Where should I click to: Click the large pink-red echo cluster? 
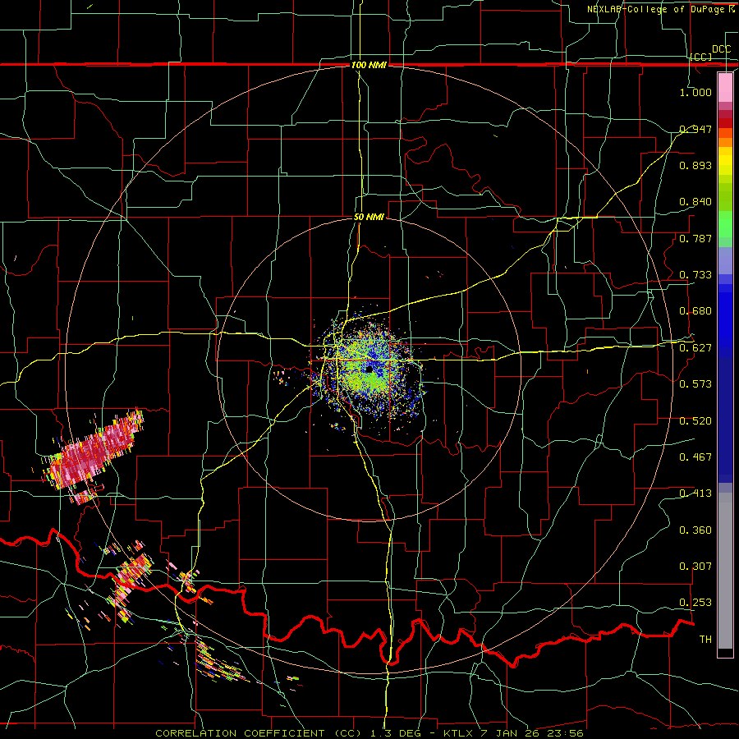pyautogui.click(x=92, y=450)
